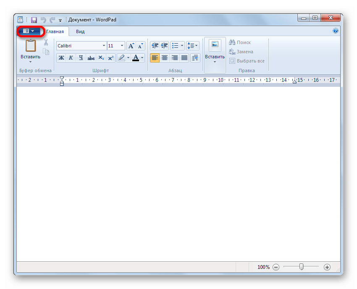
Task: Click the zoom slider handle
Action: coord(301,267)
